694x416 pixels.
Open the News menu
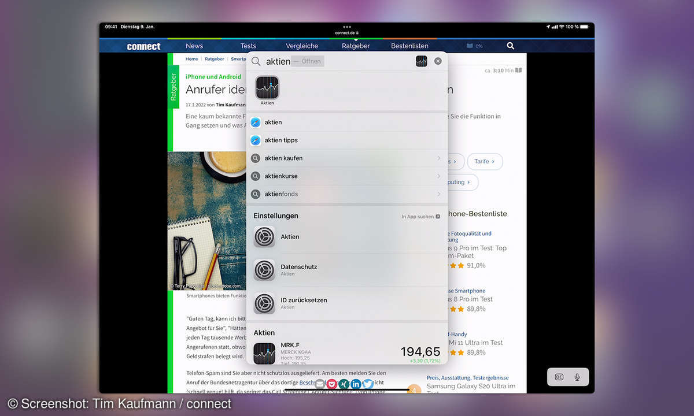tap(194, 46)
